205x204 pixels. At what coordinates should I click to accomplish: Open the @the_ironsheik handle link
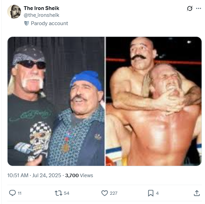tap(41, 15)
